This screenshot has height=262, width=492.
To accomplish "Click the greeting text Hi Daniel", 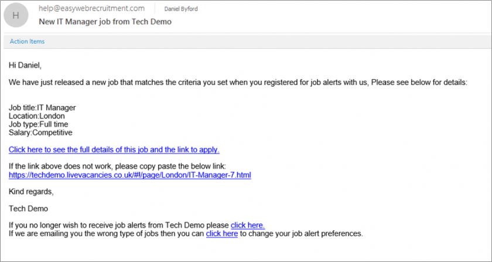I will pos(25,66).
